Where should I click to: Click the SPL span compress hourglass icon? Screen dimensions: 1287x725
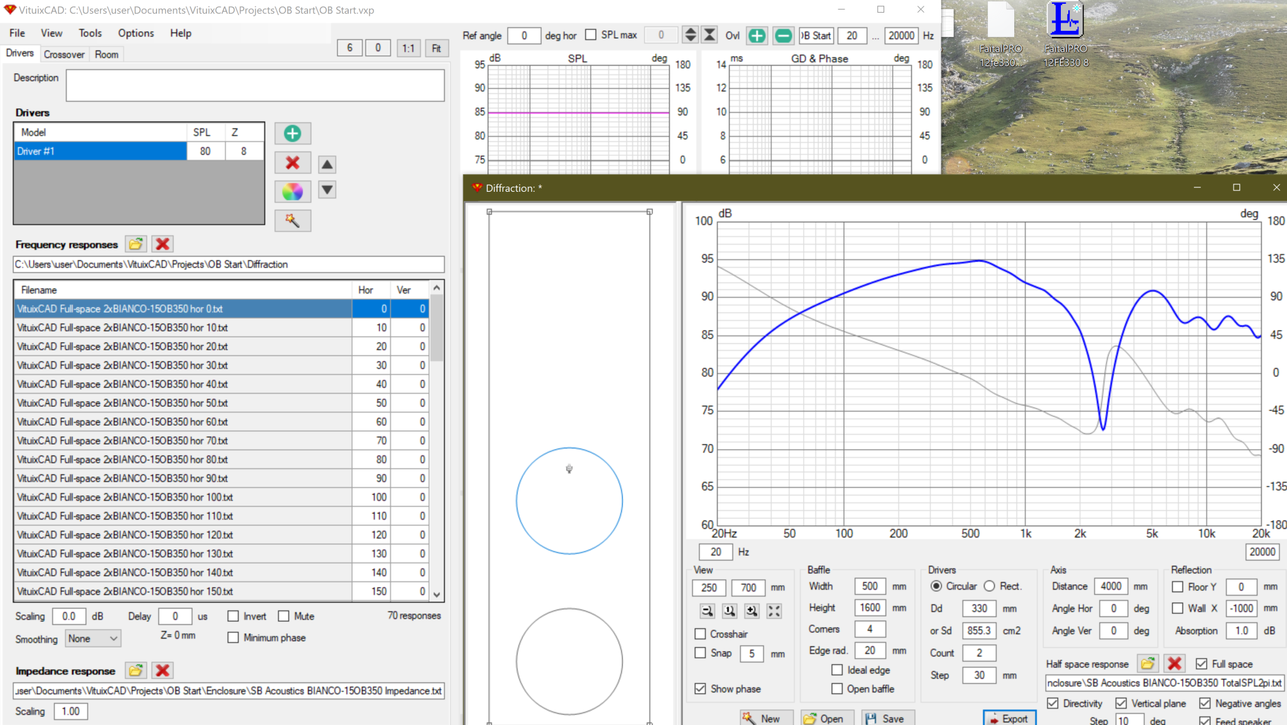coord(709,35)
